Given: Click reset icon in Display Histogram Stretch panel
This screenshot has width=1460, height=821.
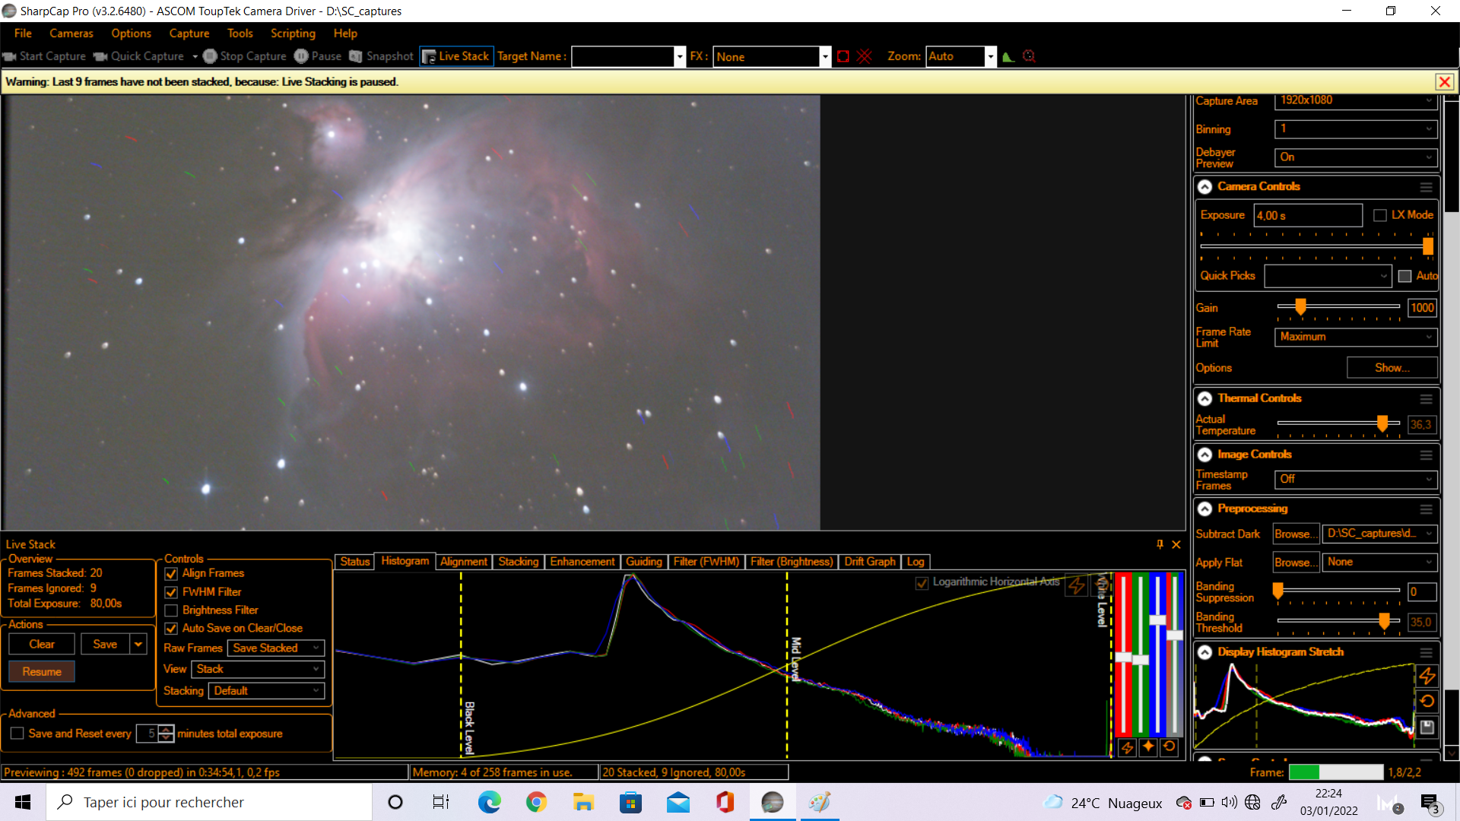Looking at the screenshot, I should [x=1427, y=701].
